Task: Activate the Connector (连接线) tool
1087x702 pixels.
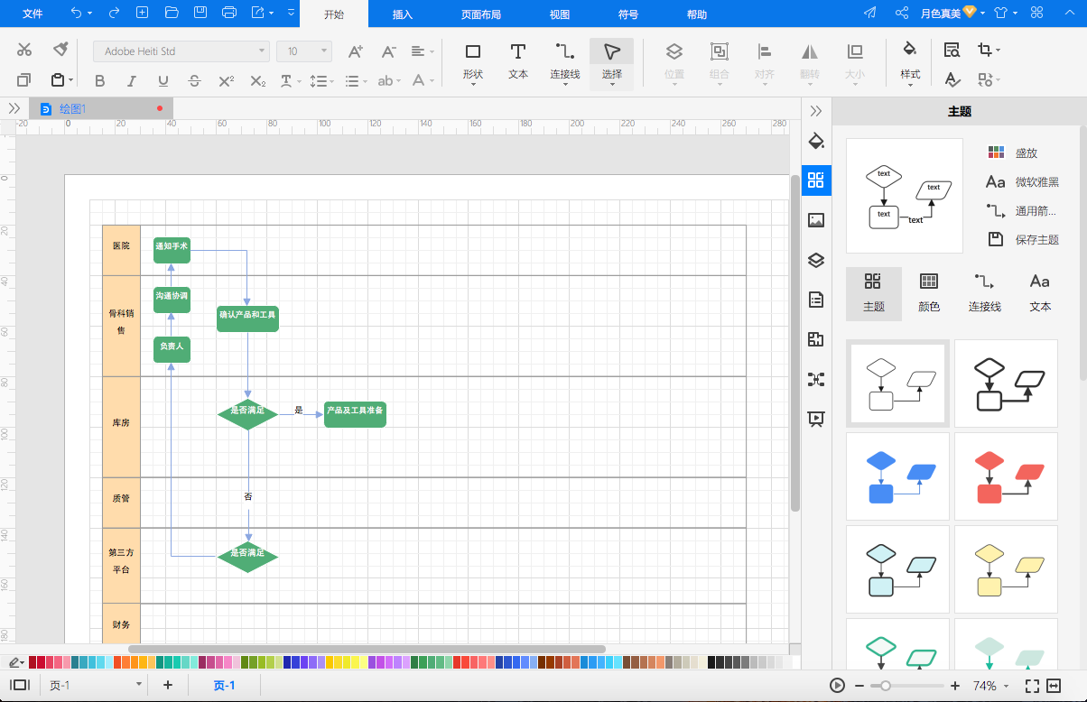Action: coord(564,60)
